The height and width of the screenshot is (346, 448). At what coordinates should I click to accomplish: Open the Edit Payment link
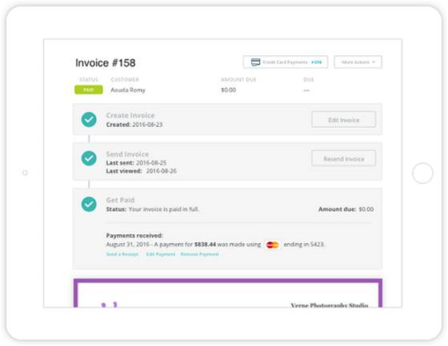(x=161, y=254)
